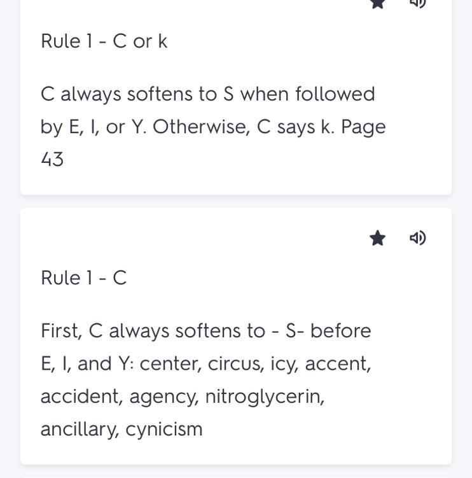Click the word 'accent' in the second card
The height and width of the screenshot is (478, 472).
click(x=337, y=363)
